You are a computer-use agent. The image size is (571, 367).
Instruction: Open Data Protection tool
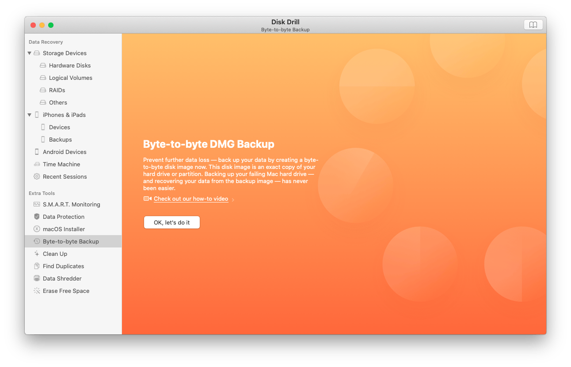(73, 217)
